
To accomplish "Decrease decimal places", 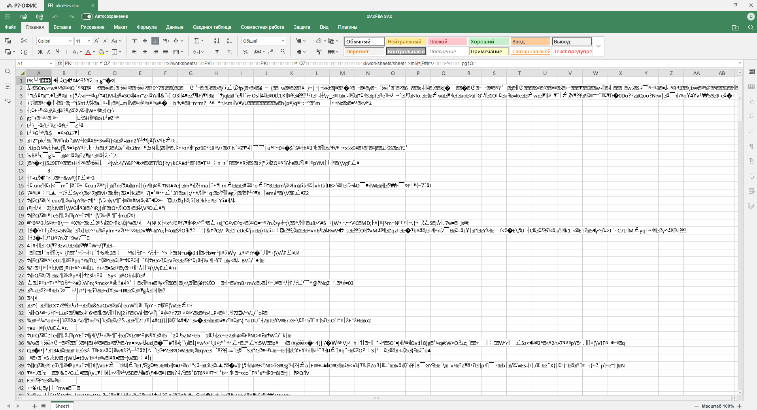I will pyautogui.click(x=270, y=52).
